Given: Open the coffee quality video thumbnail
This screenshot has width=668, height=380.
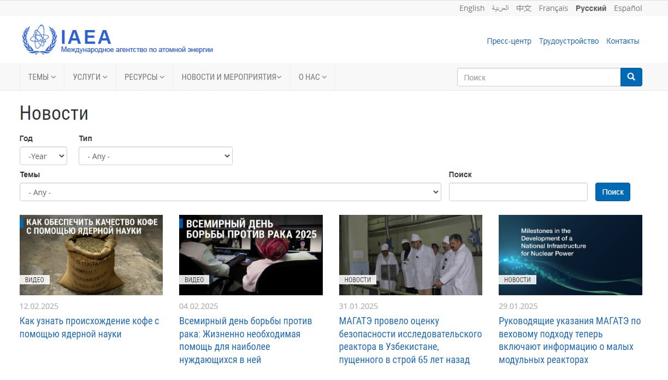Looking at the screenshot, I should point(91,255).
